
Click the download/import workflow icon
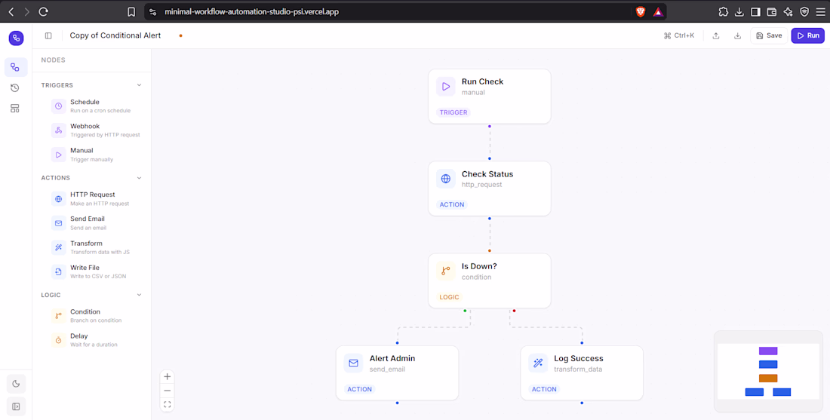tap(737, 35)
